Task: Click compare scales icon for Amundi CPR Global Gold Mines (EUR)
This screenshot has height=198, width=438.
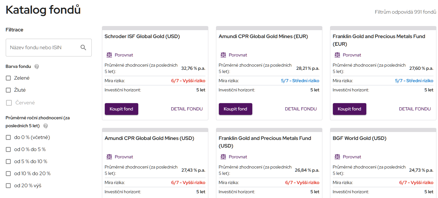Action: pyautogui.click(x=223, y=55)
